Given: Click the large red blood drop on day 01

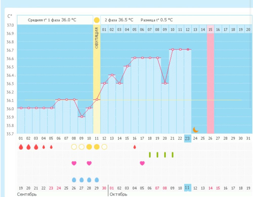Looking at the screenshot, I should tap(21, 147).
